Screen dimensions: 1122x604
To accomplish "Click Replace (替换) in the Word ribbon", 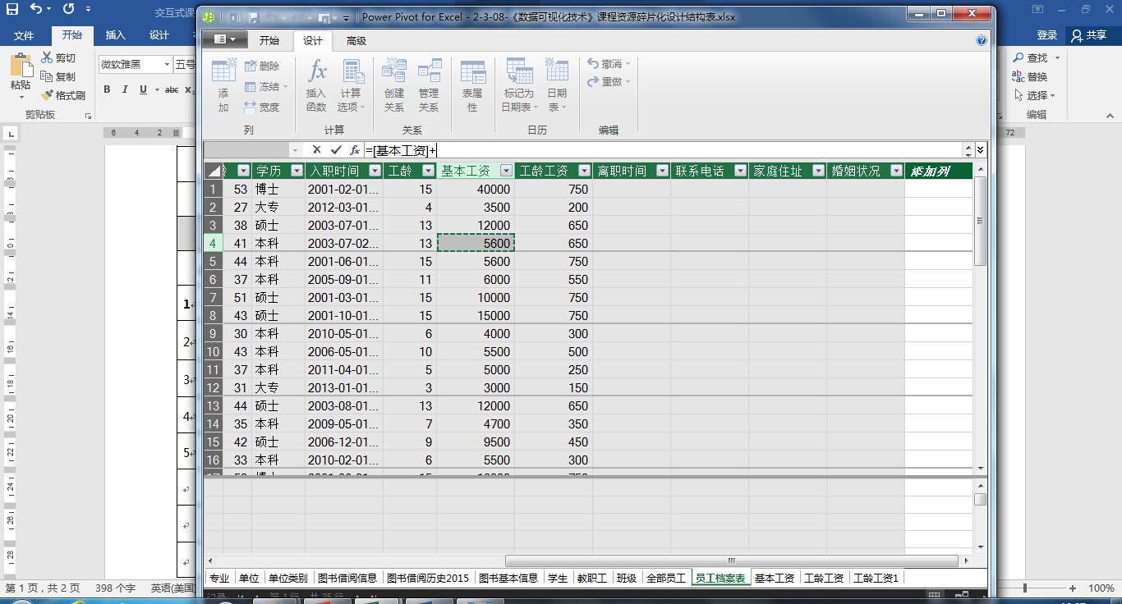I will coord(1031,76).
